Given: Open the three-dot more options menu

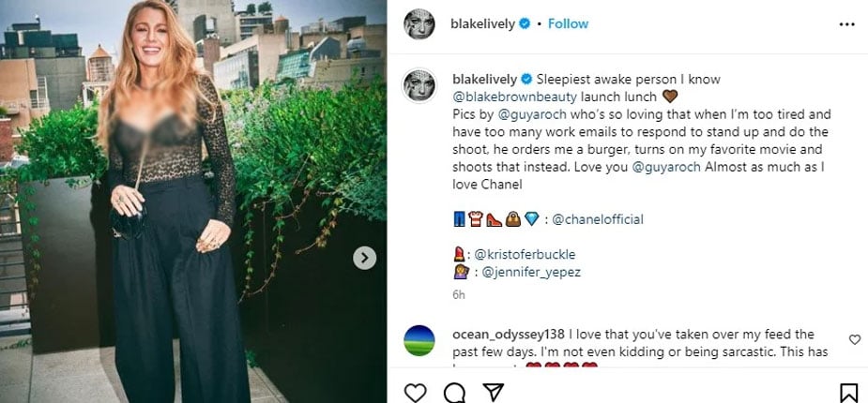Looking at the screenshot, I should click(847, 23).
